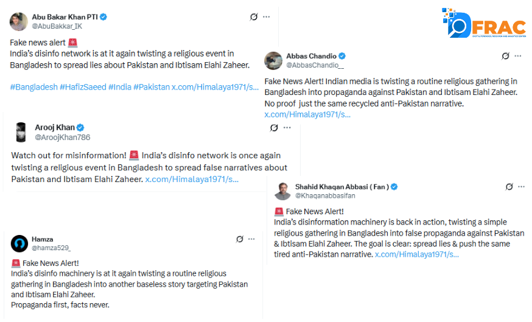Open more options on Abu Bakar Khan's tweet
The image size is (532, 322).
tap(266, 17)
